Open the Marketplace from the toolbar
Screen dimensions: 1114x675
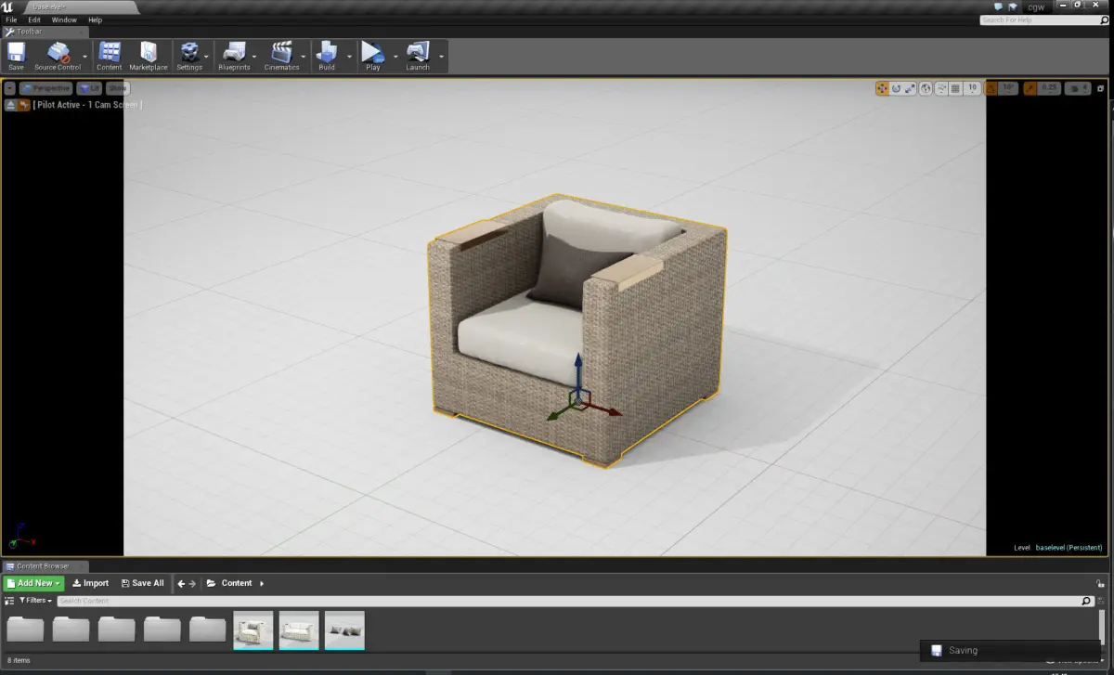pyautogui.click(x=149, y=55)
